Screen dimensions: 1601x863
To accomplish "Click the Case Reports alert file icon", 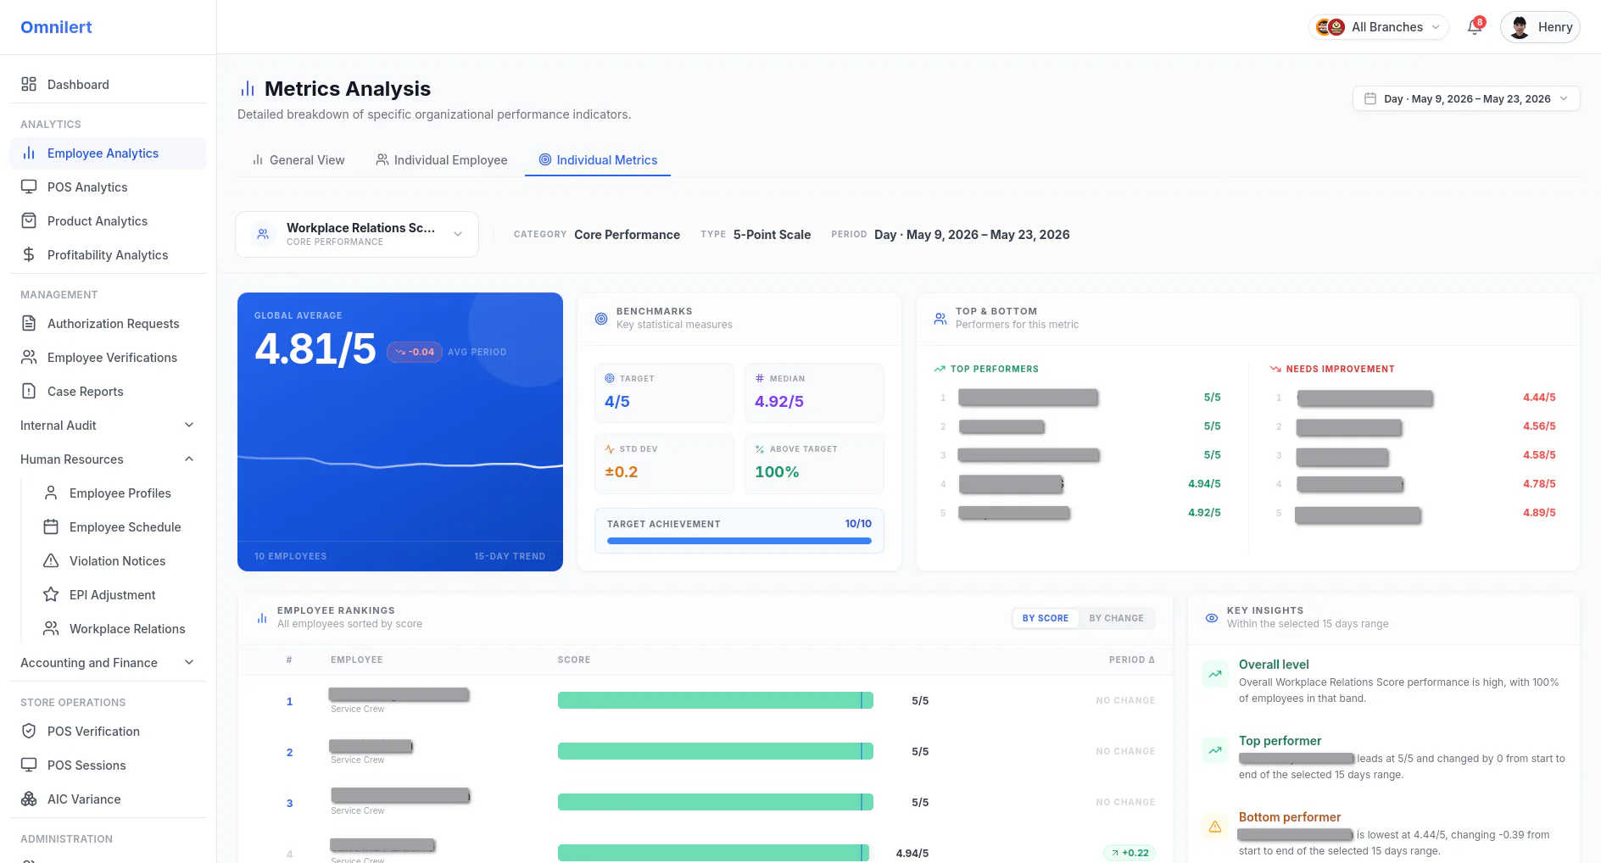I will (x=29, y=391).
